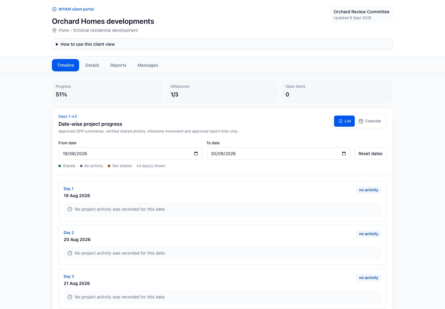
Task: Click the NIYAM shield logo icon
Action: tap(54, 9)
